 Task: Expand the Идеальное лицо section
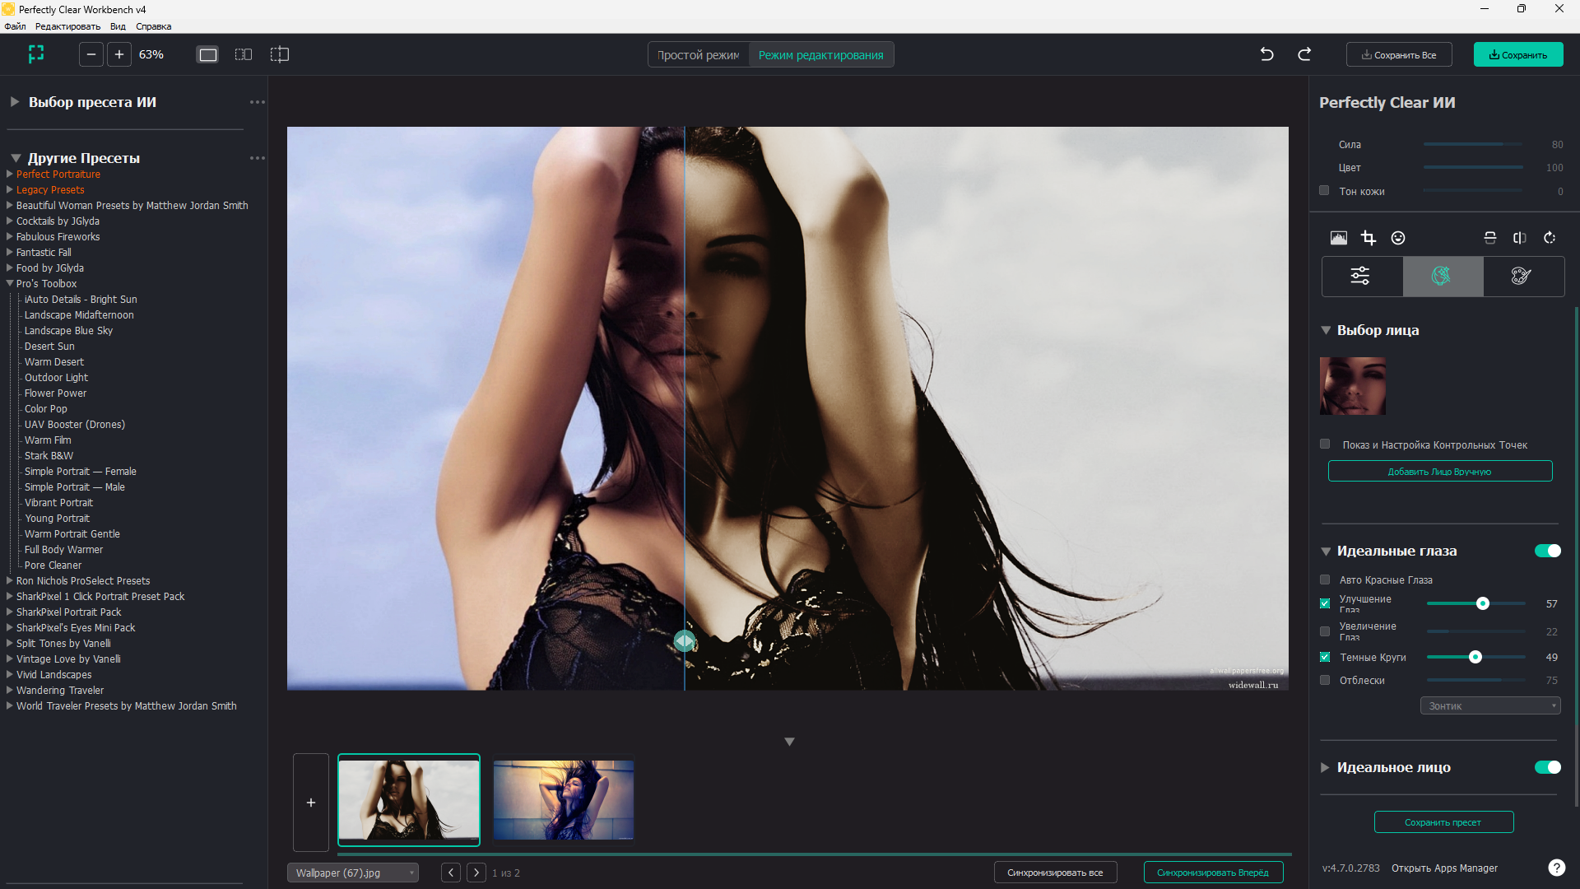pos(1325,767)
